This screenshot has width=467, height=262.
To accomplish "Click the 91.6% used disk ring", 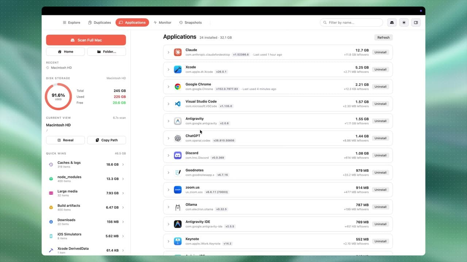I will [x=58, y=96].
